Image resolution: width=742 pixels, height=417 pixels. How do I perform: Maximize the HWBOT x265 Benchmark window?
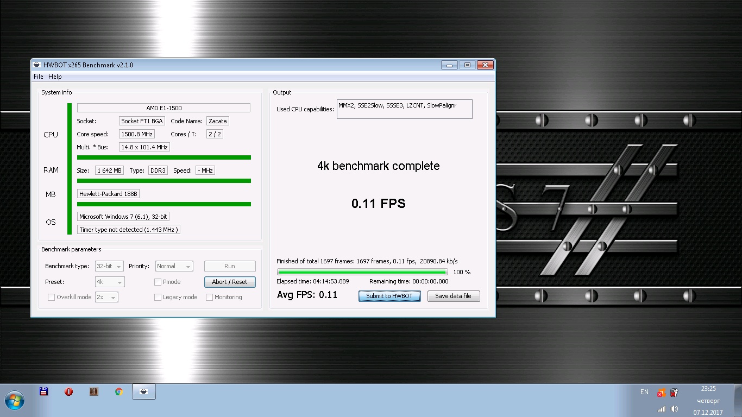467,65
